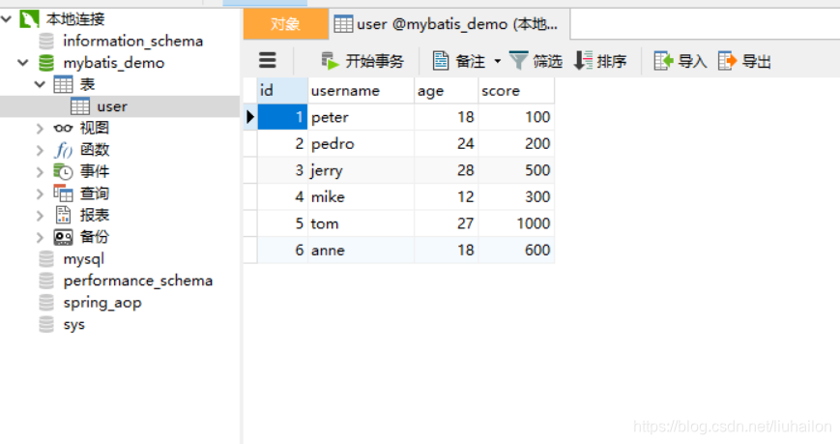Viewport: 840px width, 444px height.
Task: Open the dropdown arrow next to 备注
Action: 498,61
